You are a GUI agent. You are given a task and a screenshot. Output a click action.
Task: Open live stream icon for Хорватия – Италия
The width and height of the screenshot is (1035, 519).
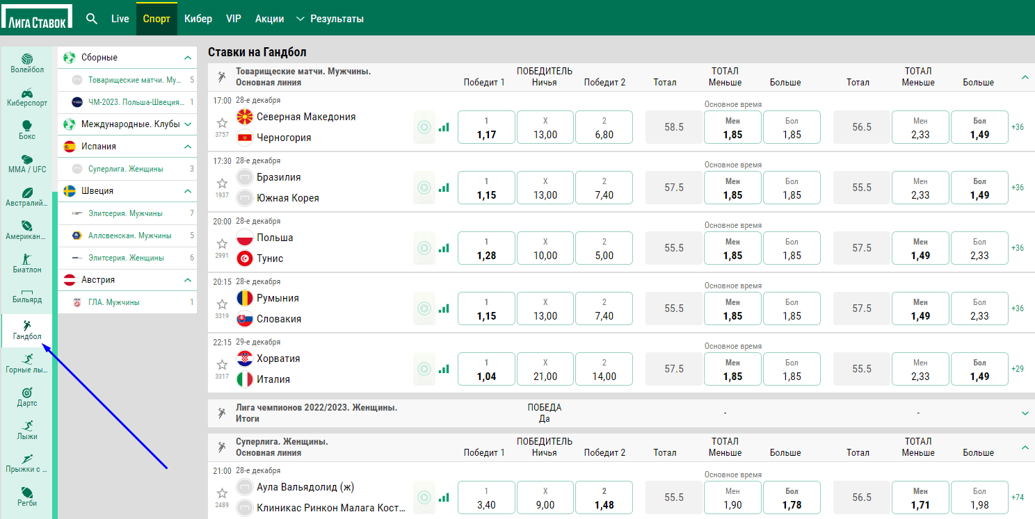[423, 369]
